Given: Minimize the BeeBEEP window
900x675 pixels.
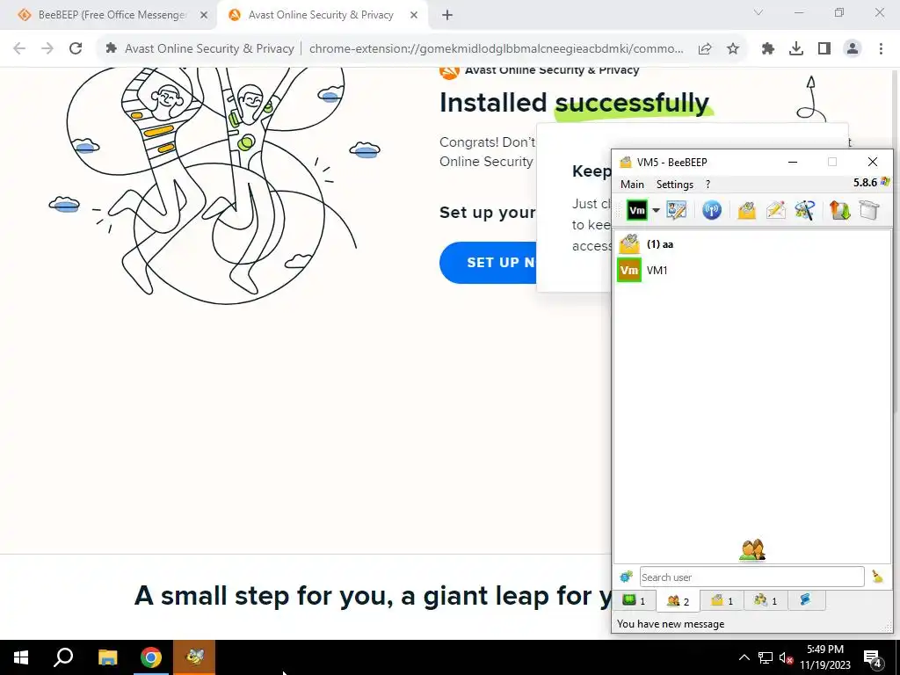Looking at the screenshot, I should 793,162.
